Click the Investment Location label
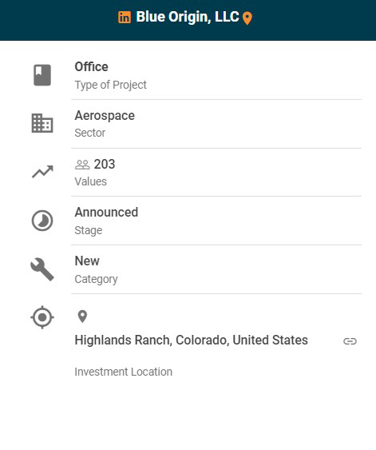 point(124,372)
